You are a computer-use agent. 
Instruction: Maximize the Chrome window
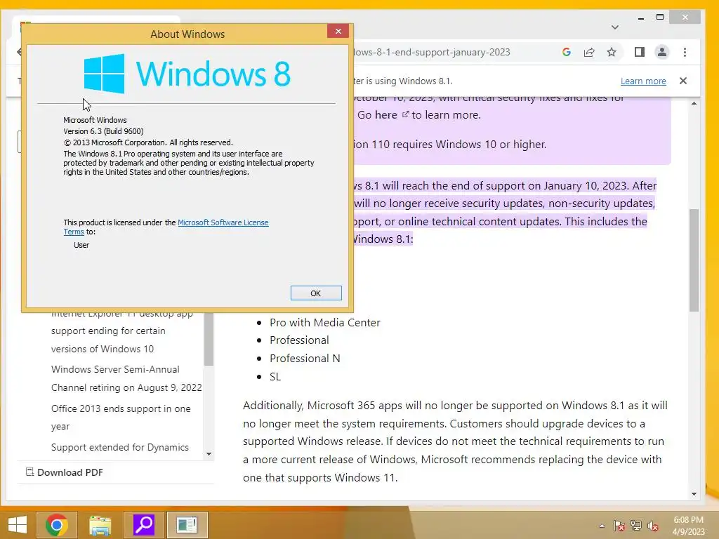click(x=660, y=18)
